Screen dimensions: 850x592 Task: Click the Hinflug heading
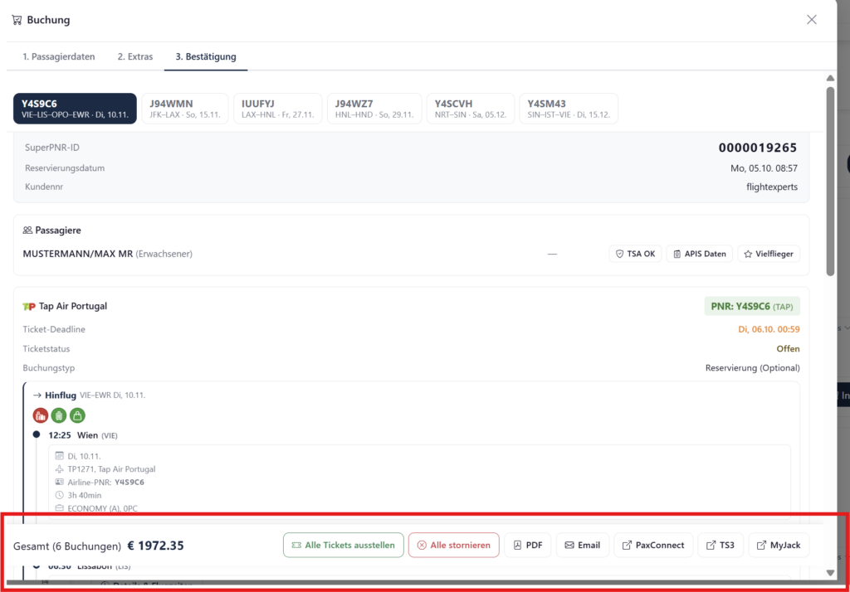(60, 395)
